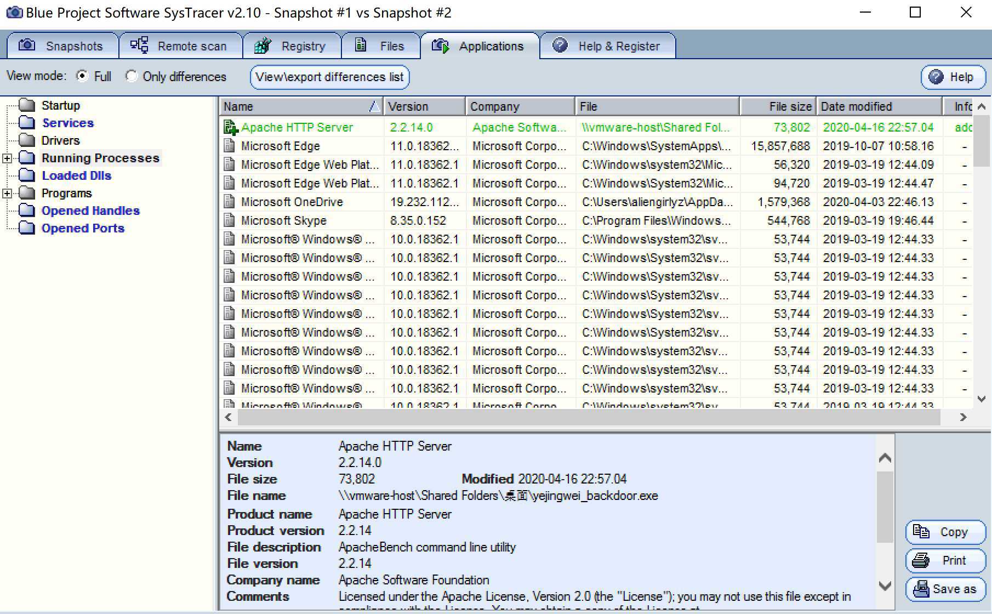Click the Snapshots tab camera icon
The height and width of the screenshot is (614, 992).
point(27,45)
